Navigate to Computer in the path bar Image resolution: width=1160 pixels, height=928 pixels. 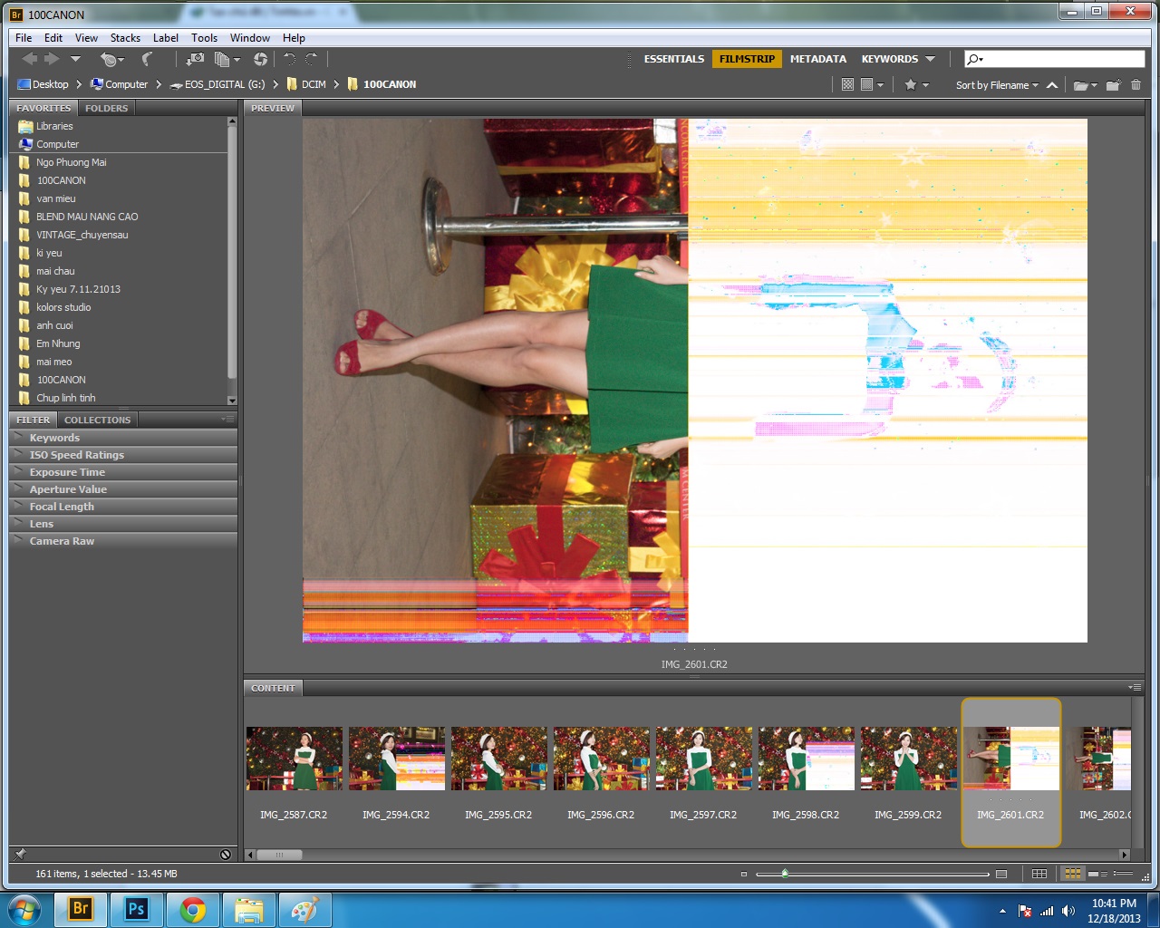click(119, 84)
